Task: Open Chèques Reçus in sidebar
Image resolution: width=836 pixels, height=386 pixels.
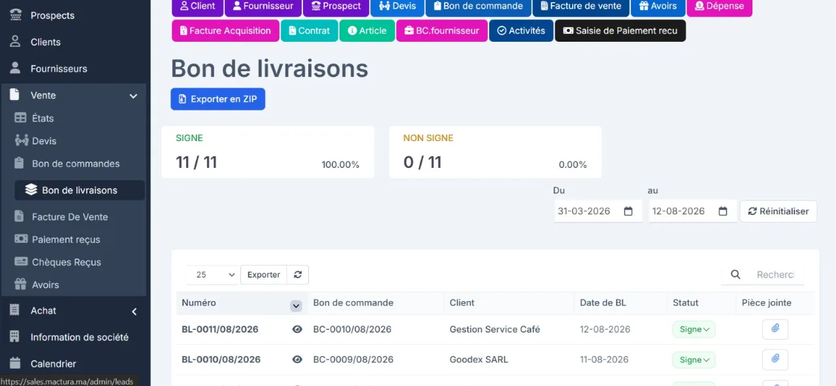Action: coord(67,262)
